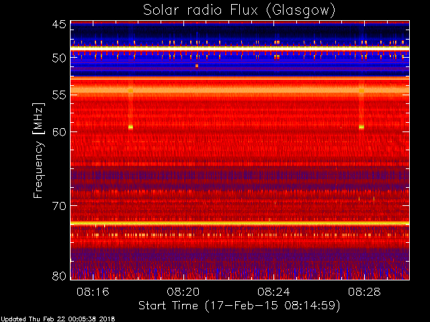Click the frequency tick label 60
This screenshot has height=322, width=430.
click(x=59, y=132)
